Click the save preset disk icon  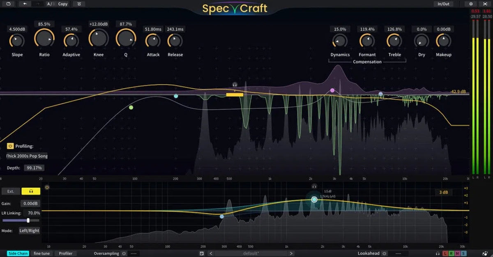point(202,254)
